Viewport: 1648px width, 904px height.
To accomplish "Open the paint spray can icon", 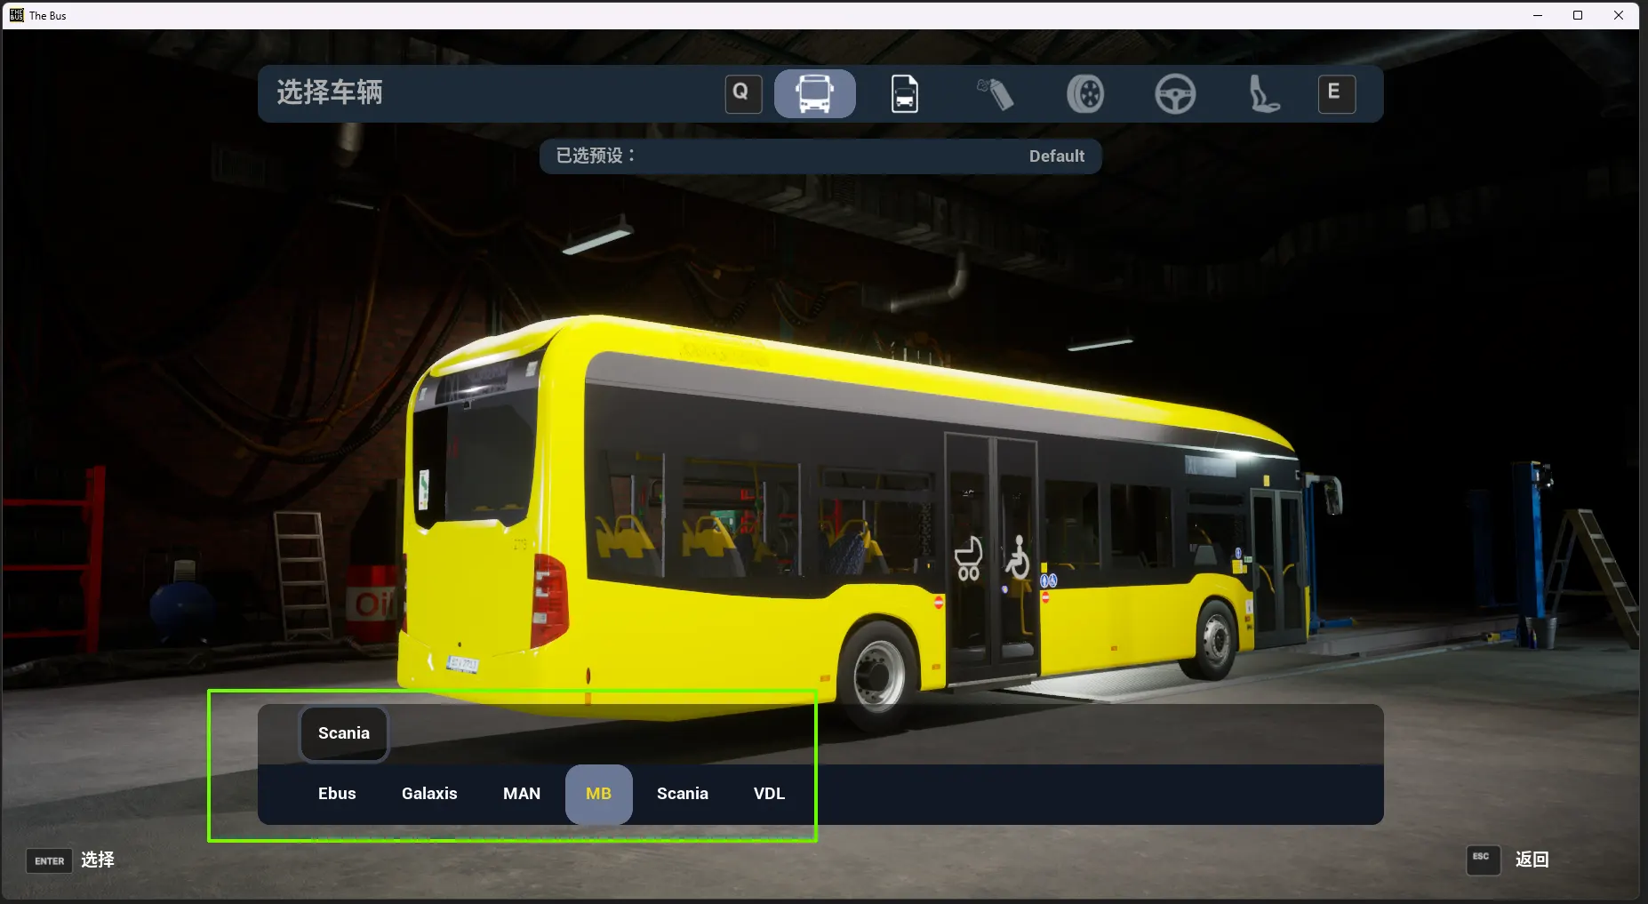I will (995, 93).
